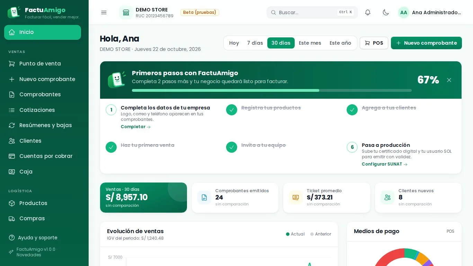This screenshot has width=473, height=266.
Task: Click step 6 circle Pasa a producción
Action: (352, 147)
